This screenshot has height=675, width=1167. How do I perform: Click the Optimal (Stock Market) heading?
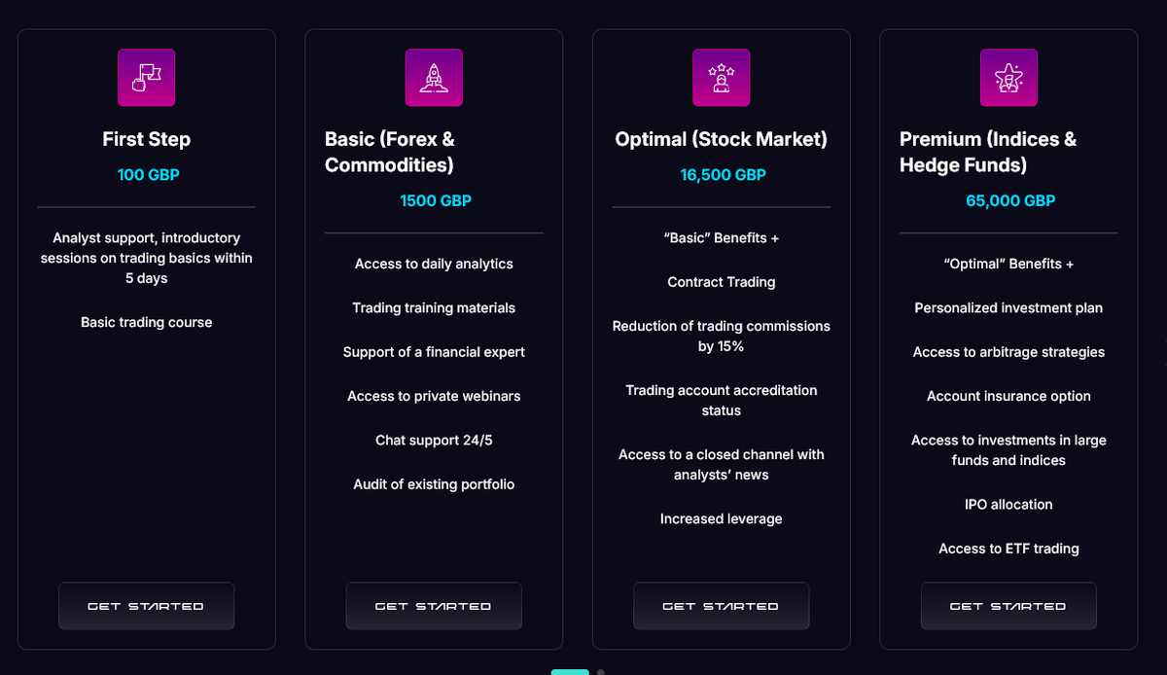tap(721, 139)
